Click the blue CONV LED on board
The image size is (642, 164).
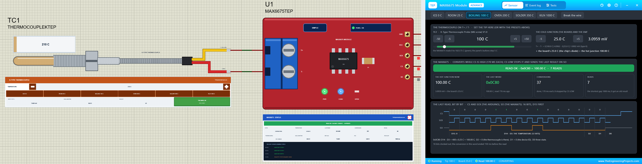coord(341,91)
